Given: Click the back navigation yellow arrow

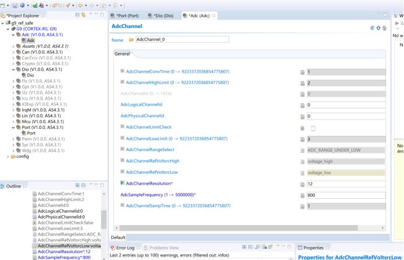Looking at the screenshot, I should click(80, 5).
